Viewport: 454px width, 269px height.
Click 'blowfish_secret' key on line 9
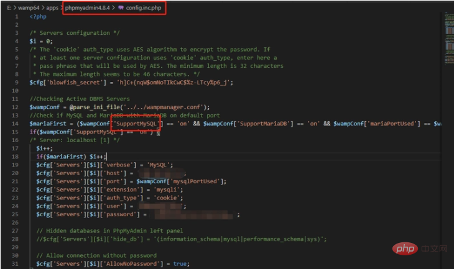(76, 83)
